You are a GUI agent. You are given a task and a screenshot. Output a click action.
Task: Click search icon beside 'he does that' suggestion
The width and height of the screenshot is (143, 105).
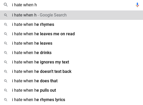tap(6, 81)
